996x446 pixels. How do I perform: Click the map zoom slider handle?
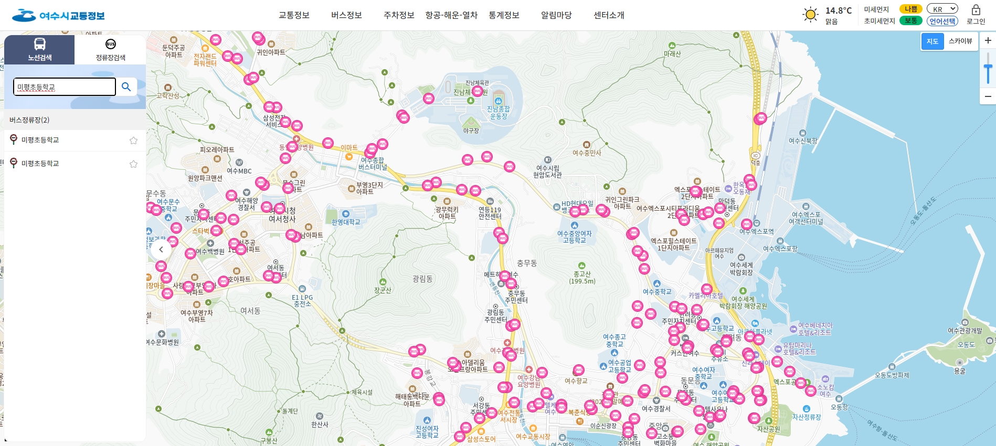(x=988, y=67)
